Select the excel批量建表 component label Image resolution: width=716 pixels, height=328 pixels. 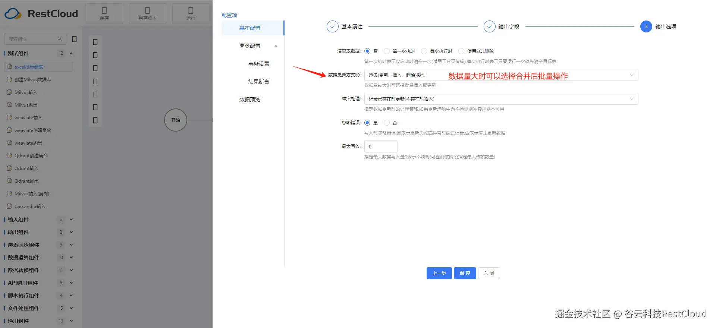[x=29, y=67]
